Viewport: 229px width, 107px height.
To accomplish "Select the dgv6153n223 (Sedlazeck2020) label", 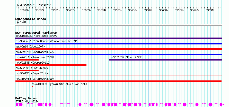I will coord(36,36).
